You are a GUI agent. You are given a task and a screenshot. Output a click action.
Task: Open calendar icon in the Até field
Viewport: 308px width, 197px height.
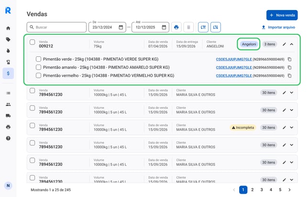pos(164,27)
